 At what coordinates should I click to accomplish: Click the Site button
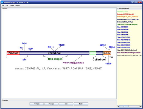[66, 104]
